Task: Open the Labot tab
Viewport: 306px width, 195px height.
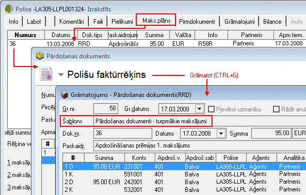Action: (x=34, y=22)
